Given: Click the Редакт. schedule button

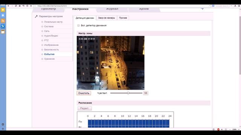Looking at the screenshot, I should pyautogui.click(x=85, y=108).
